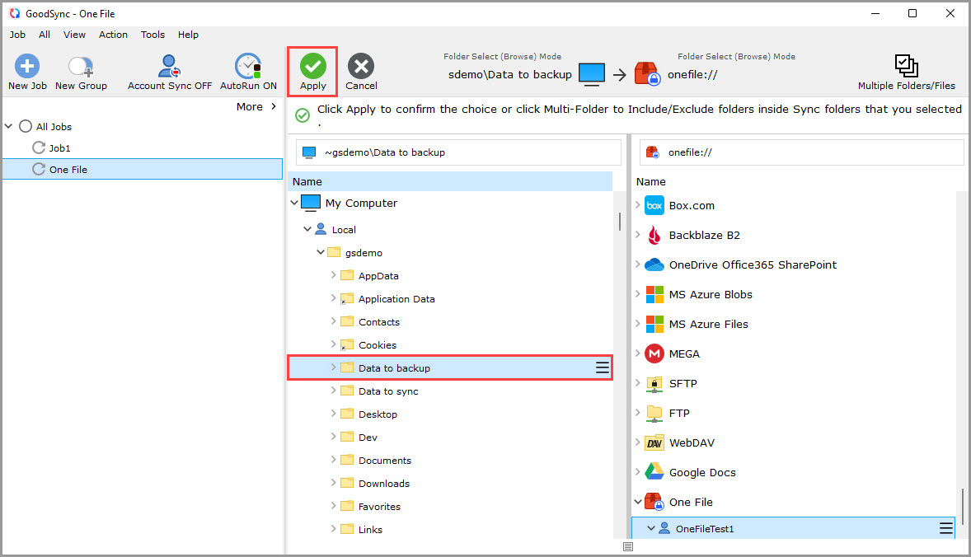971x557 pixels.
Task: Click the left folder tree scrollbar thumb
Action: coord(619,222)
